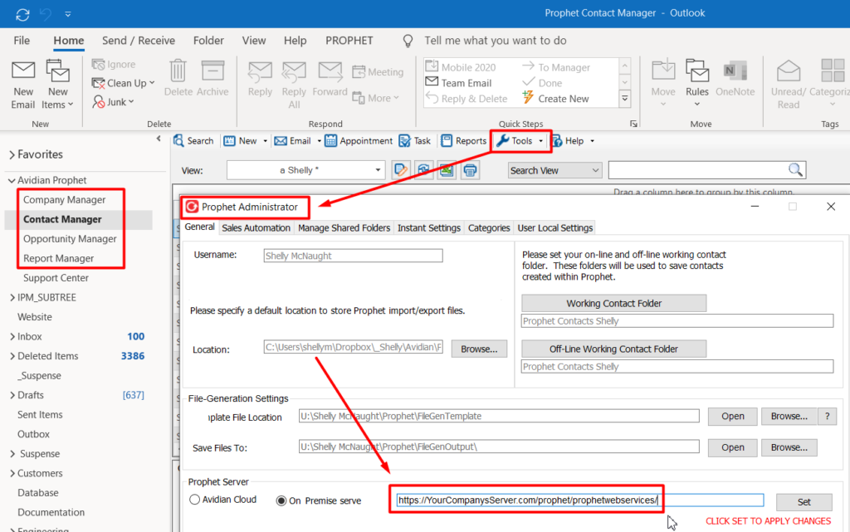The height and width of the screenshot is (532, 850).
Task: Select Opportunity Manager folder
Action: 70,239
